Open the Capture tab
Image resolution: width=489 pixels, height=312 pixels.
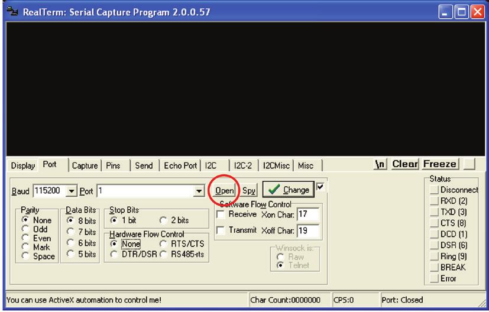(x=85, y=165)
